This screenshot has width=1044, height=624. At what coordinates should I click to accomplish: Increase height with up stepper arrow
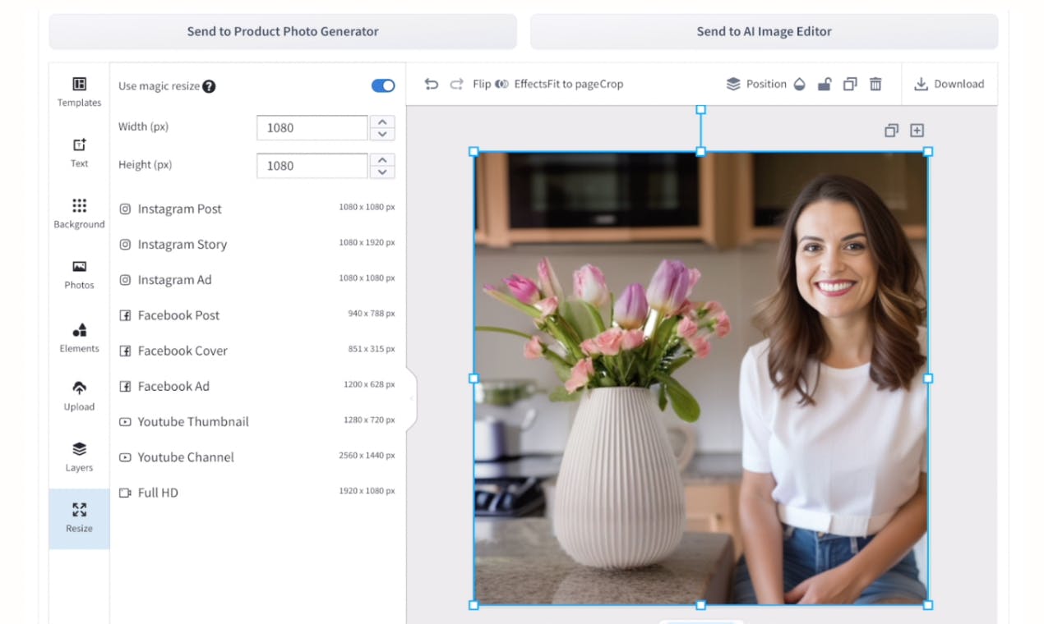382,159
